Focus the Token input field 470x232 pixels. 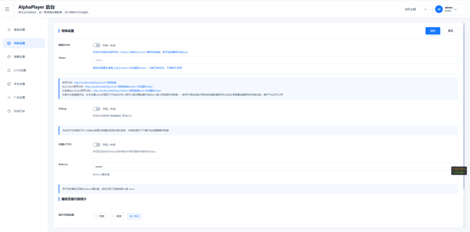click(275, 60)
